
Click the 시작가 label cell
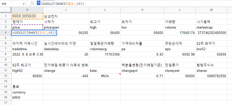66,22
